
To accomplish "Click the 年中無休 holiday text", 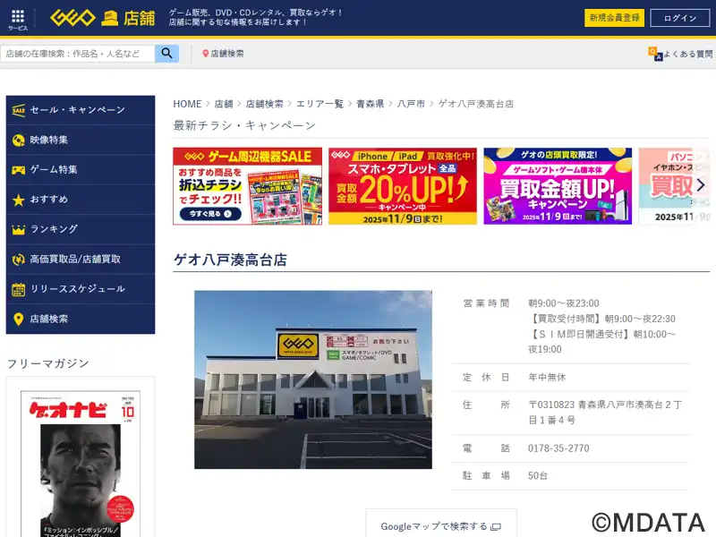I will point(547,377).
